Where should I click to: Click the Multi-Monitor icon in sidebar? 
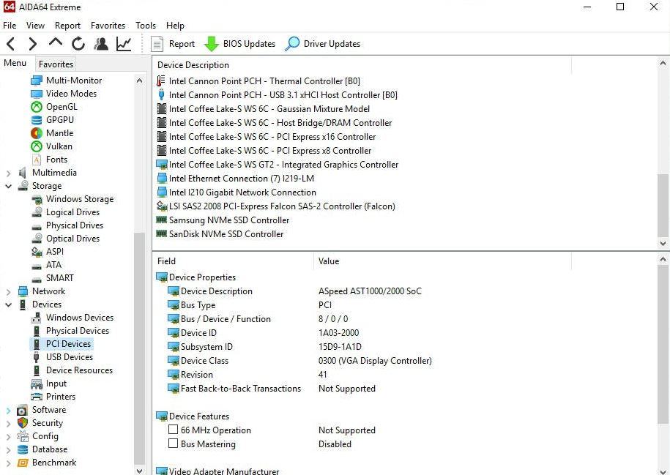(37, 81)
